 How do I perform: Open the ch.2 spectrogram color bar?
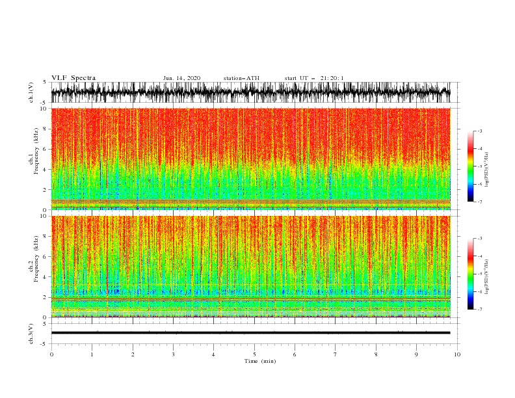(x=471, y=274)
